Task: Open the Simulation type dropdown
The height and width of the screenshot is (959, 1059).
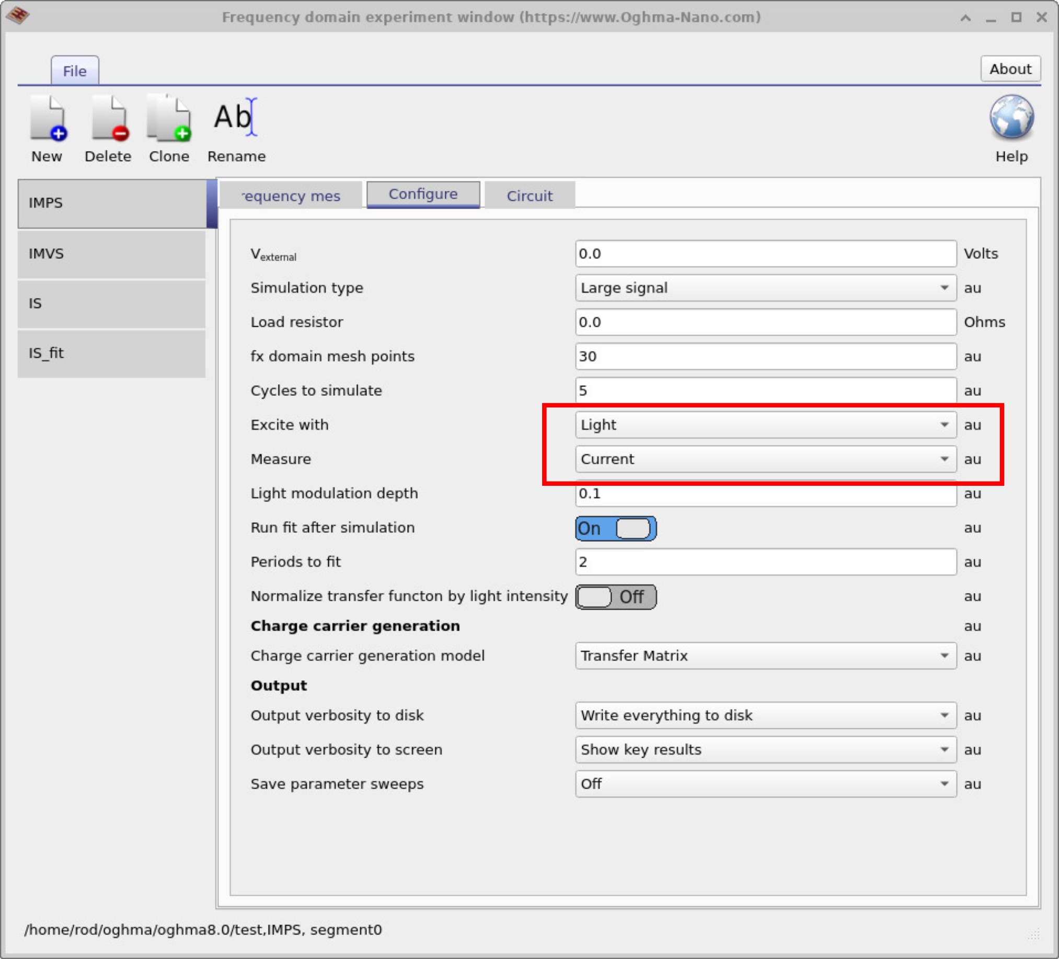Action: click(x=766, y=288)
